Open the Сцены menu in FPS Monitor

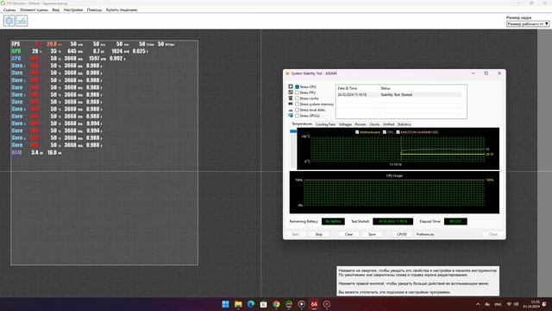tap(9, 10)
